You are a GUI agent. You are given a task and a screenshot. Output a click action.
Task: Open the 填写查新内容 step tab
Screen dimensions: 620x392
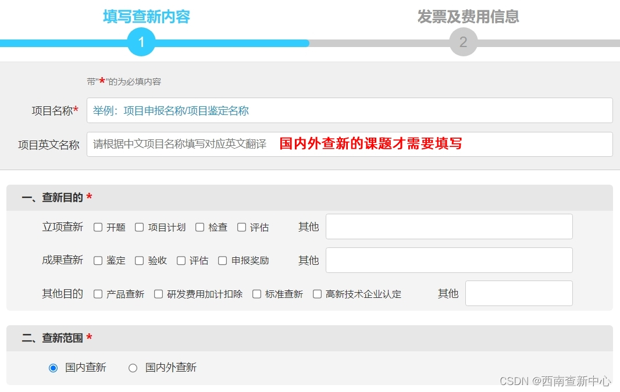[147, 17]
